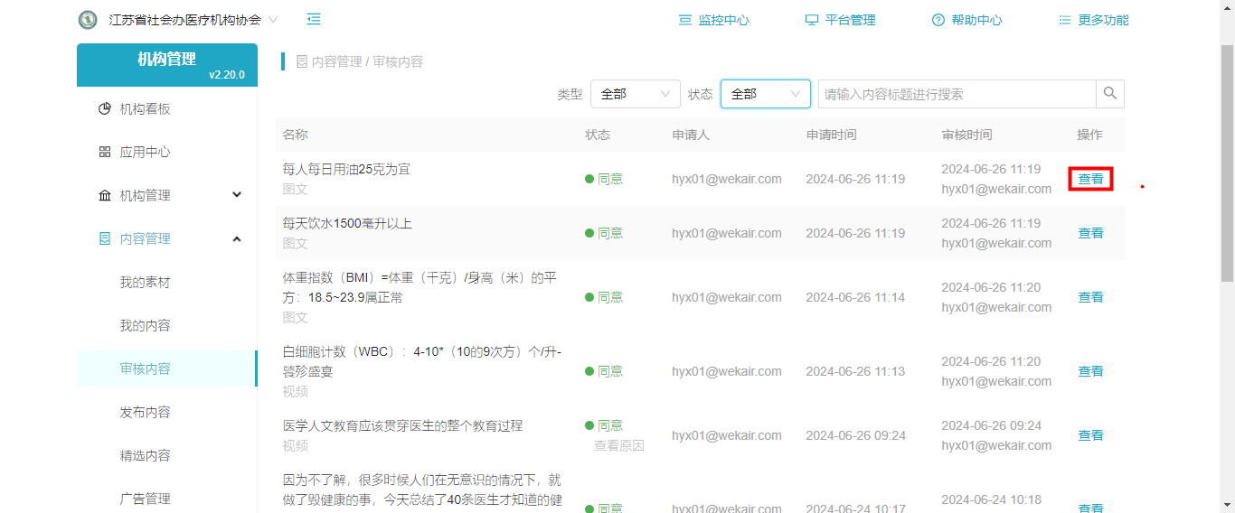Click application time 2024-06-26 11:14
Image resolution: width=1235 pixels, height=513 pixels.
[855, 297]
